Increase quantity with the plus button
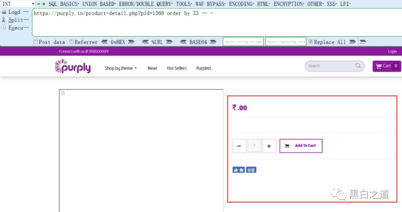Screen dimensions: 402x212 [269, 146]
